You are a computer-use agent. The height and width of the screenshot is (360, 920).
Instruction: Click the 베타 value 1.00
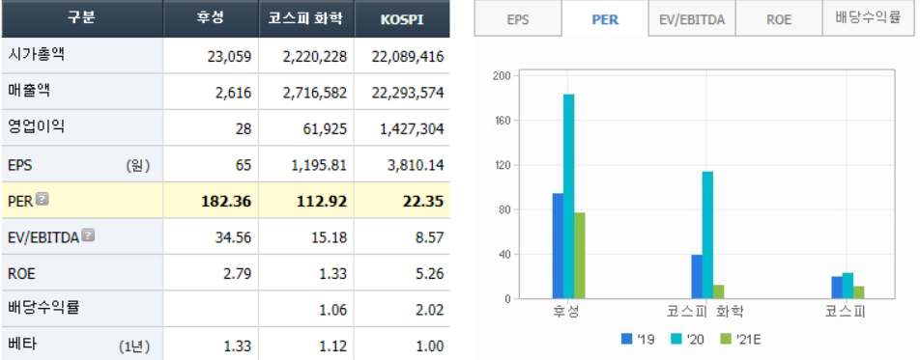pos(431,346)
